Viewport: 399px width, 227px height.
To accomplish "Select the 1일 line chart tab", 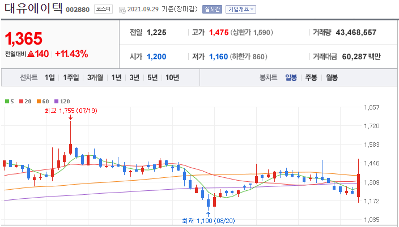I will click(x=50, y=77).
